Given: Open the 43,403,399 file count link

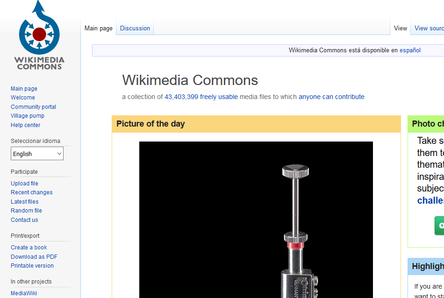Looking at the screenshot, I should point(181,97).
